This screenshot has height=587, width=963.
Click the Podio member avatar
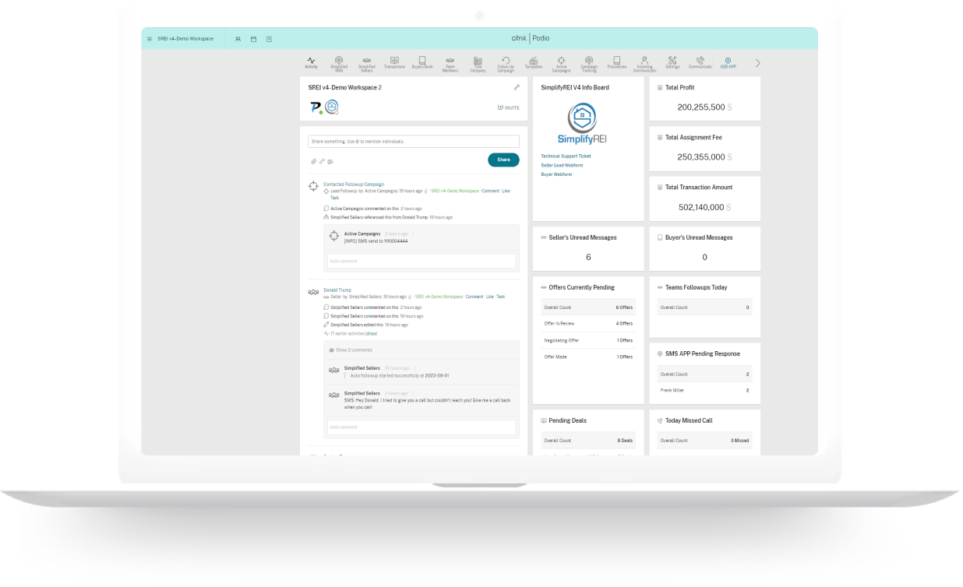tap(316, 107)
